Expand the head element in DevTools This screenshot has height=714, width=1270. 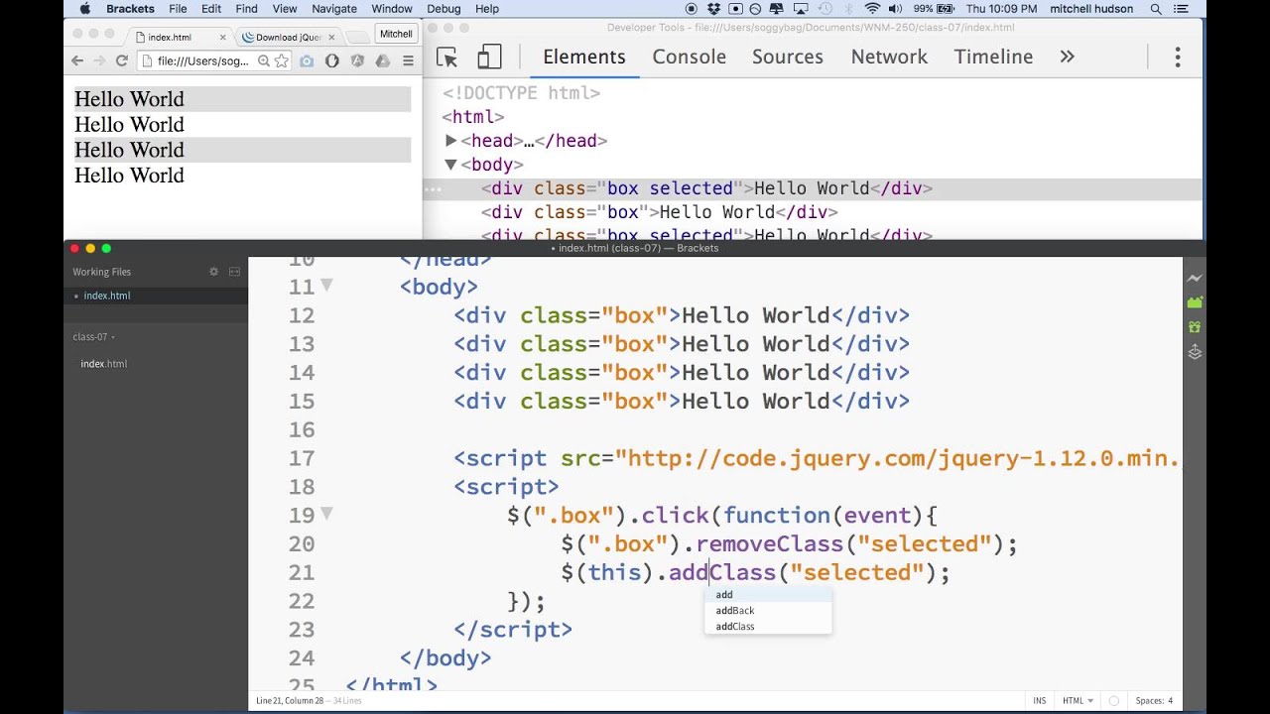point(451,141)
